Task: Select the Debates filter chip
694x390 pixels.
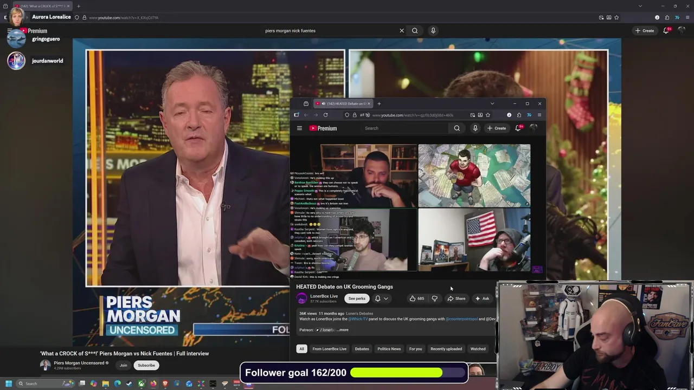Action: coord(362,349)
